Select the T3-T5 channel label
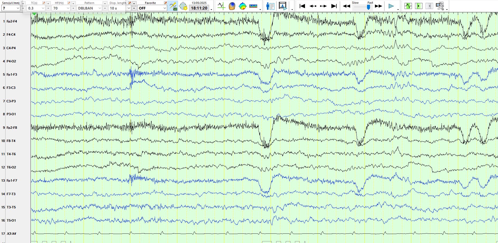The height and width of the screenshot is (243, 498). coord(11,207)
